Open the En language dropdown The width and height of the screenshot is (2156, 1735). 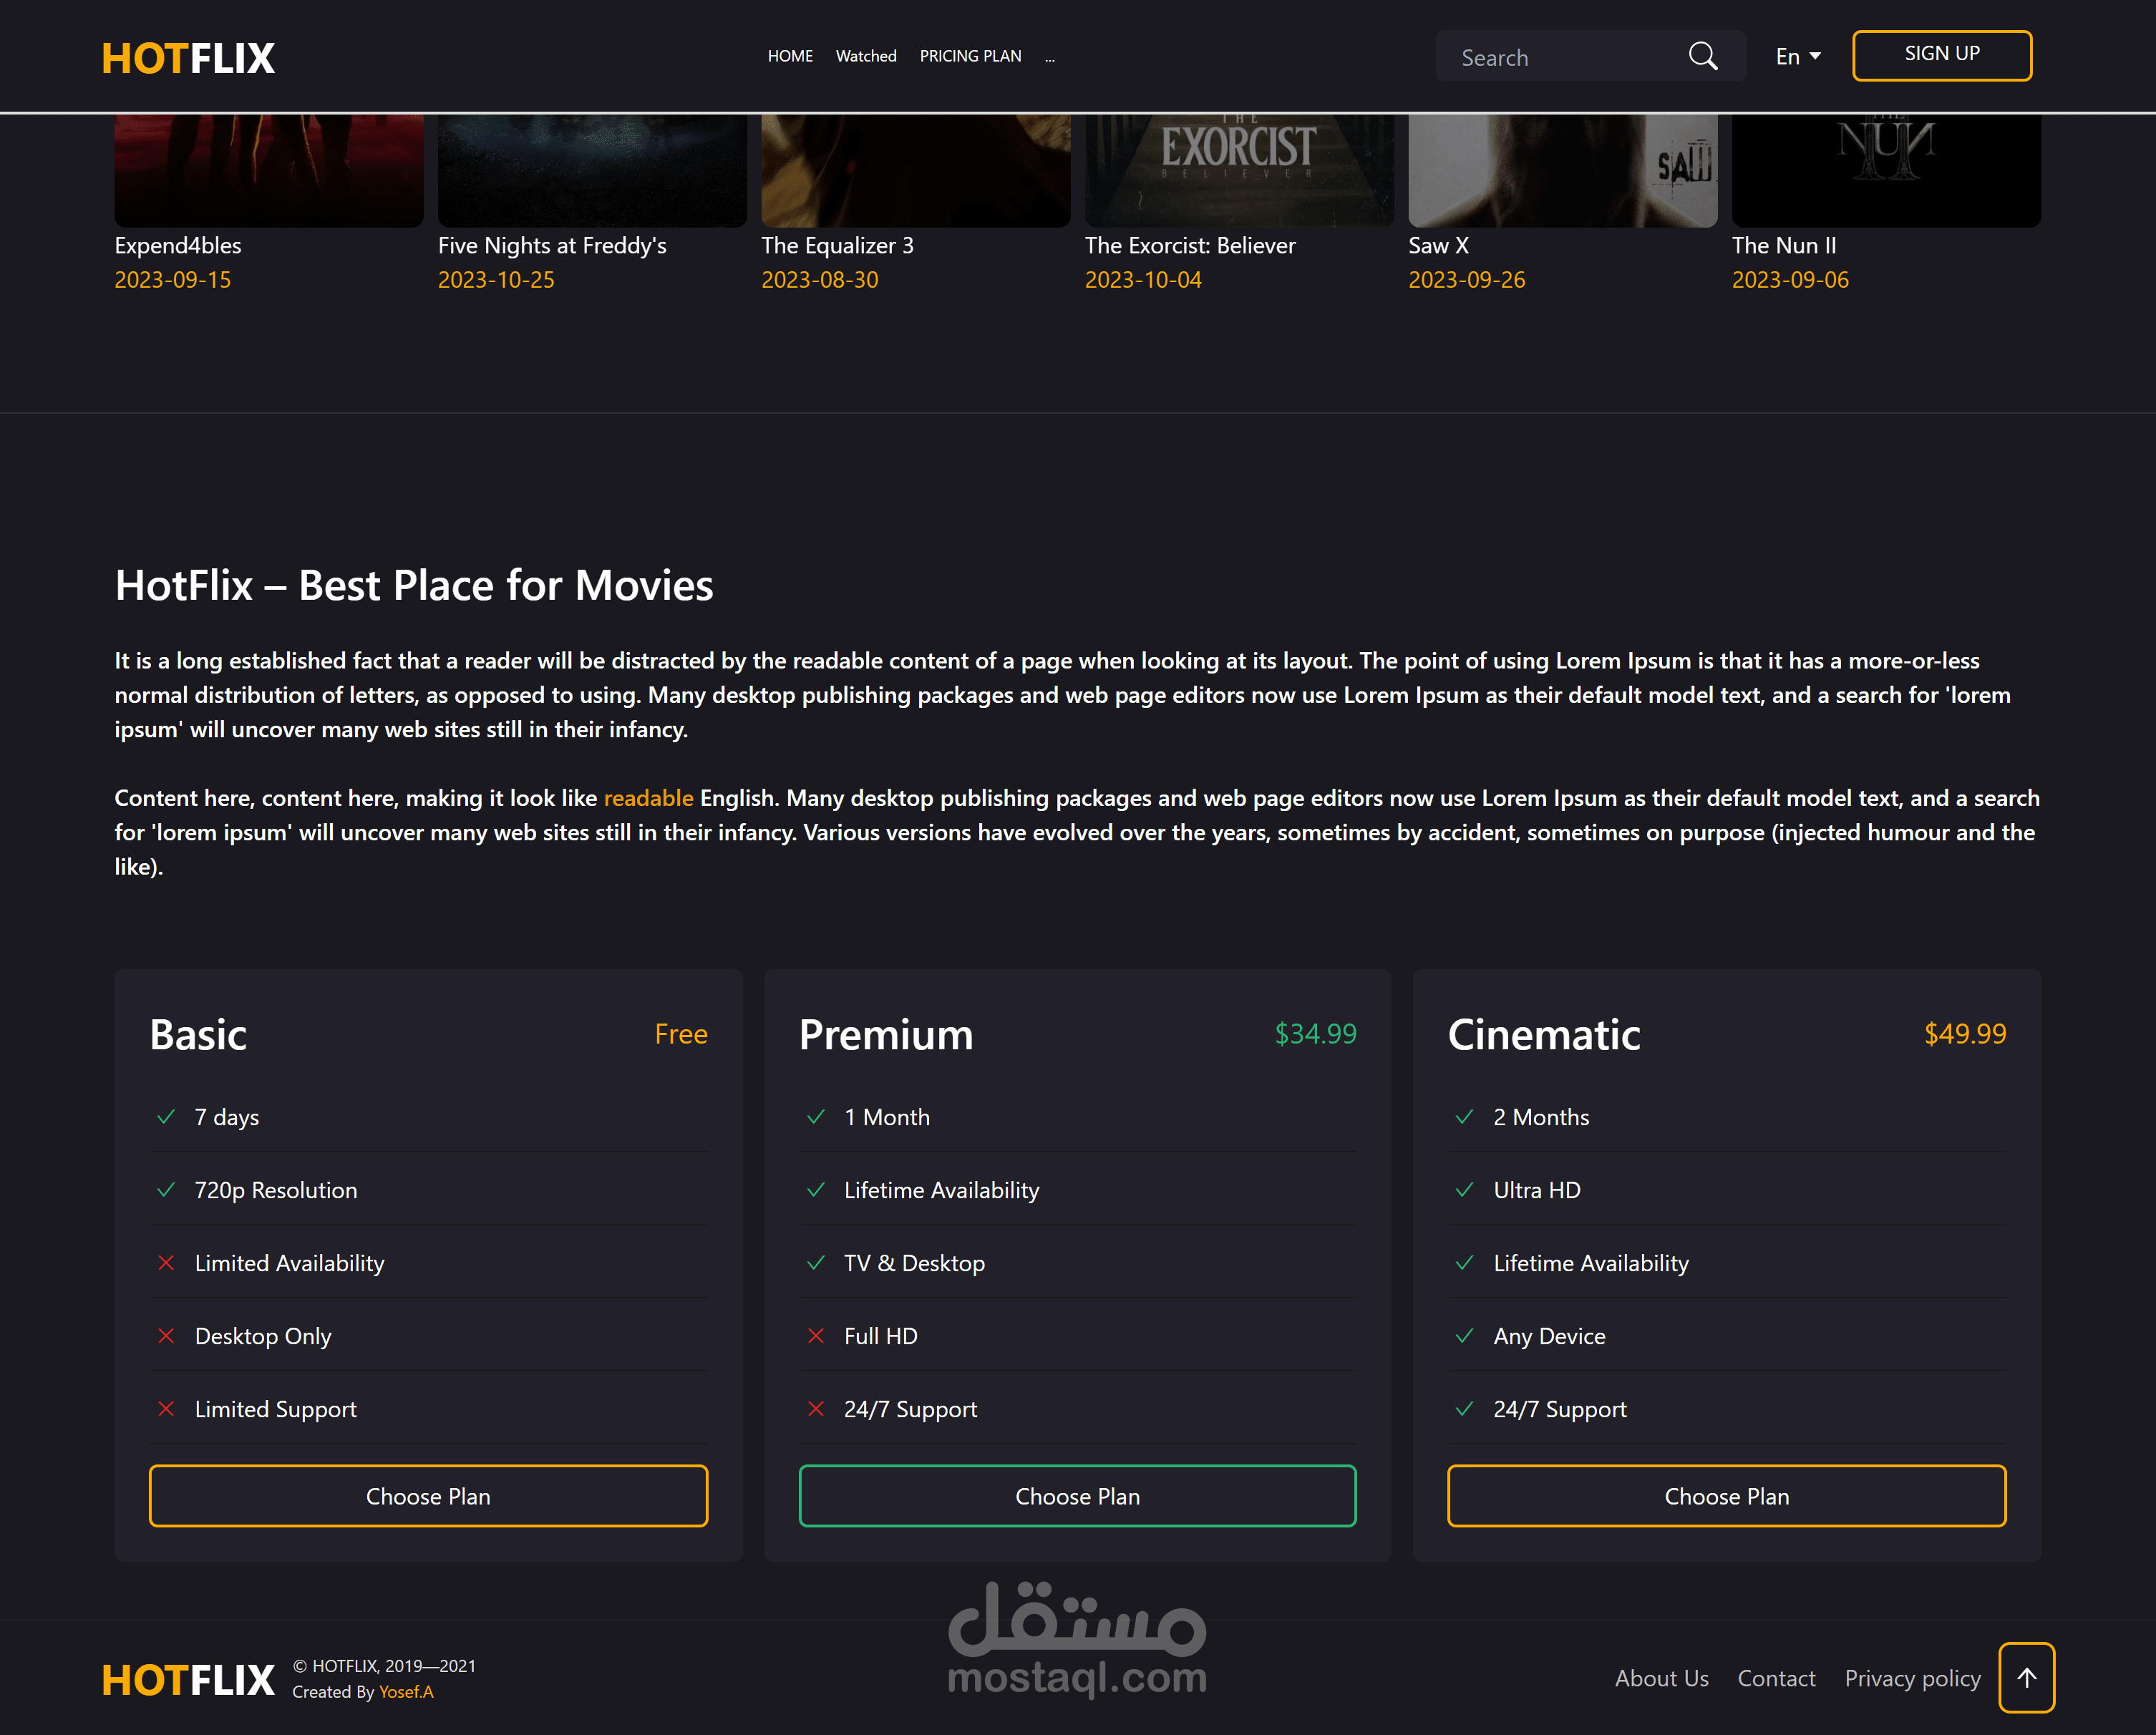(1797, 57)
